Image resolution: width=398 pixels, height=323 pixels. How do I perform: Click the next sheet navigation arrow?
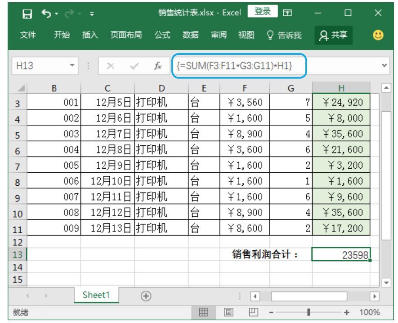click(x=46, y=296)
